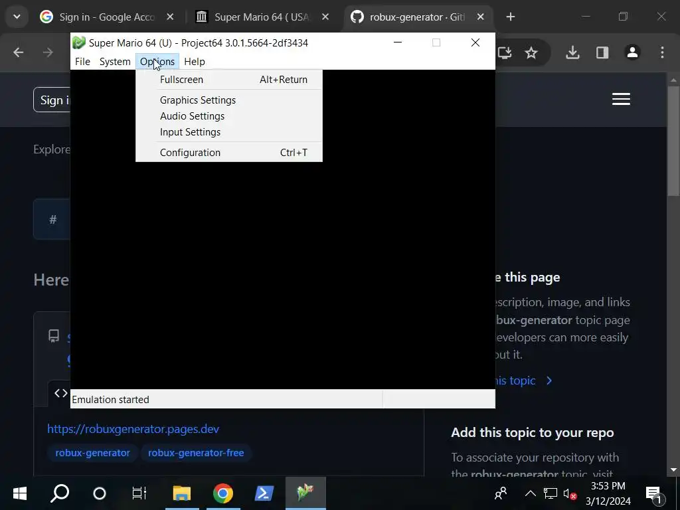Open the System menu in Project64
This screenshot has width=680, height=510.
tap(115, 62)
